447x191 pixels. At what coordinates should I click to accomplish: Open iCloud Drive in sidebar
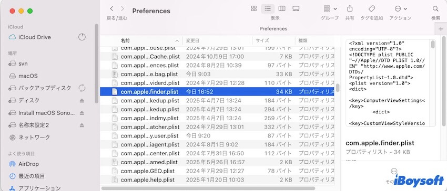[34, 37]
